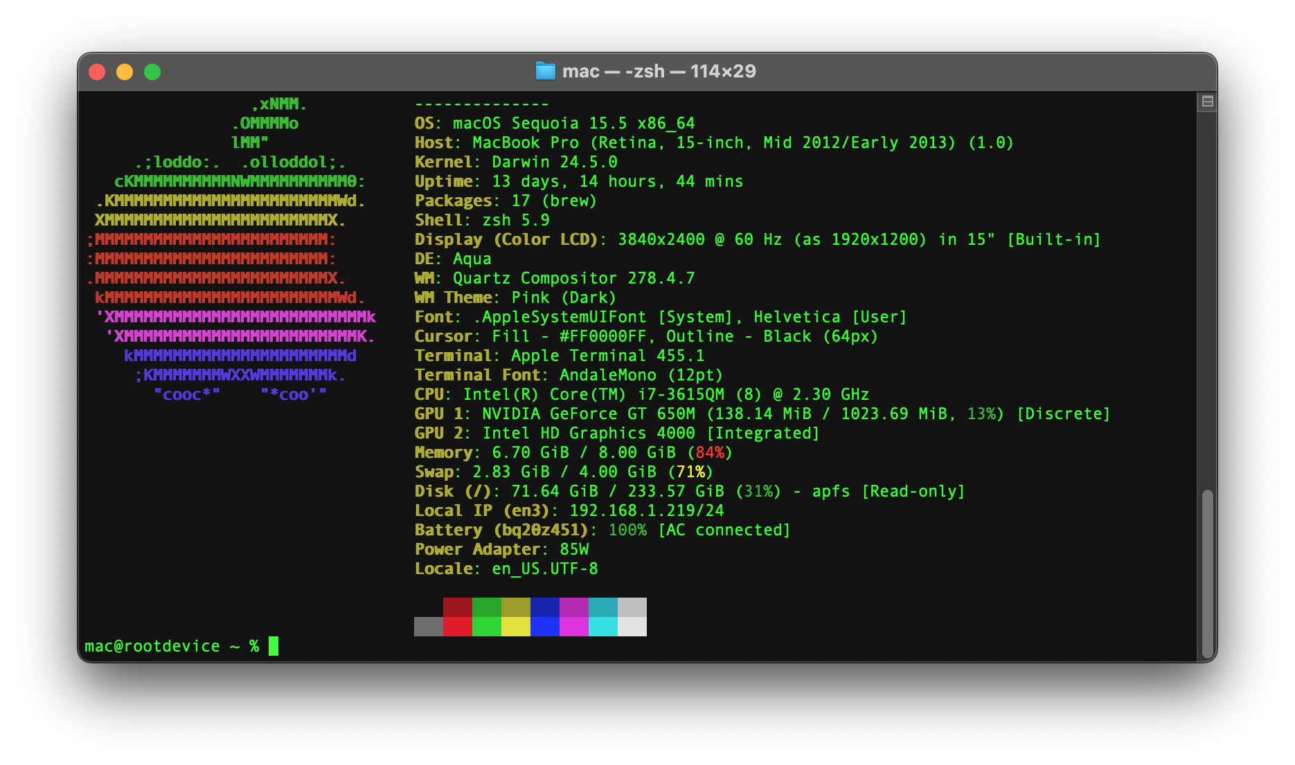1295x765 pixels.
Task: Click the ',xNMM.' top line of Apple logo
Action: click(x=279, y=104)
